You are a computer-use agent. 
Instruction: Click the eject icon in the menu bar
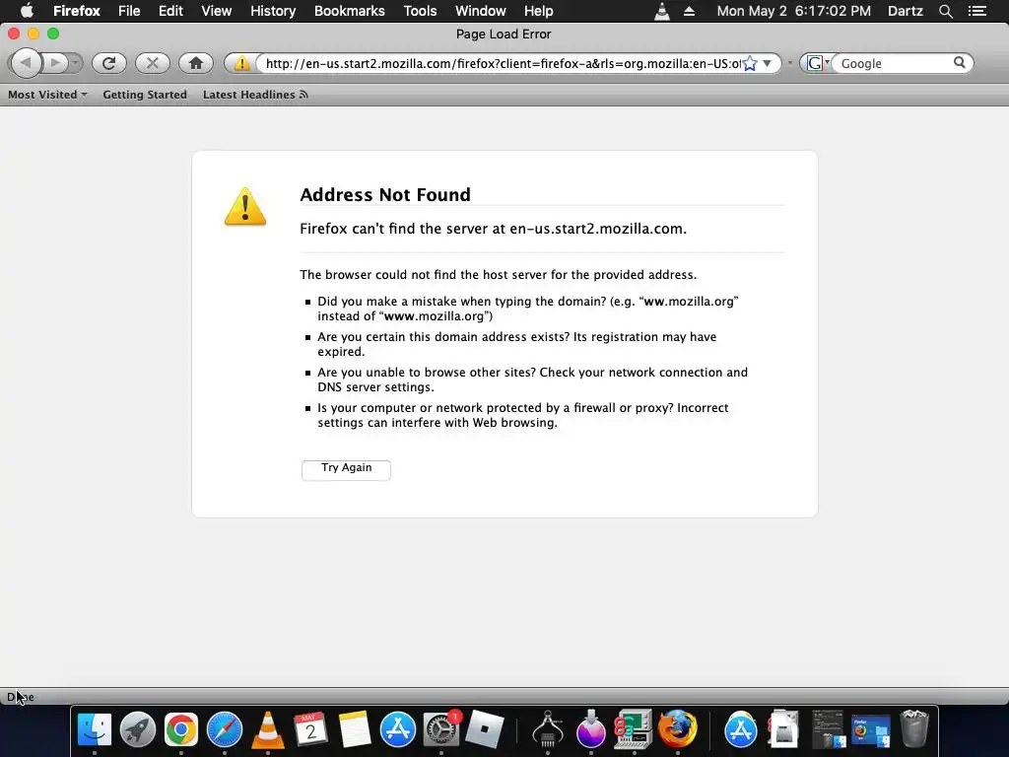(x=689, y=11)
